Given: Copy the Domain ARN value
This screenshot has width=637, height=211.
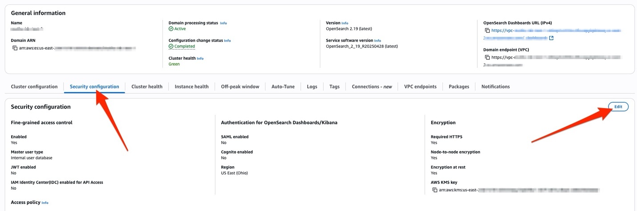Looking at the screenshot, I should tap(15, 48).
